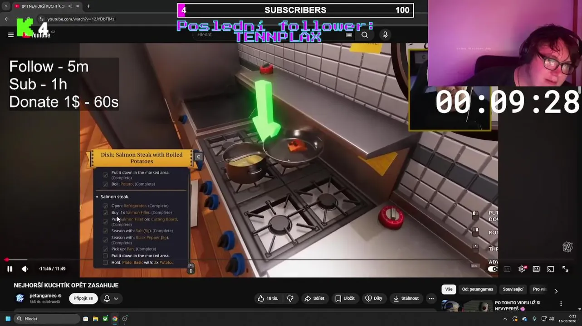Check the 'Boil: Potato' checkbox
The height and width of the screenshot is (326, 582).
(105, 184)
